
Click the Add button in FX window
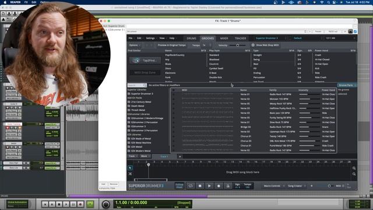click(103, 184)
